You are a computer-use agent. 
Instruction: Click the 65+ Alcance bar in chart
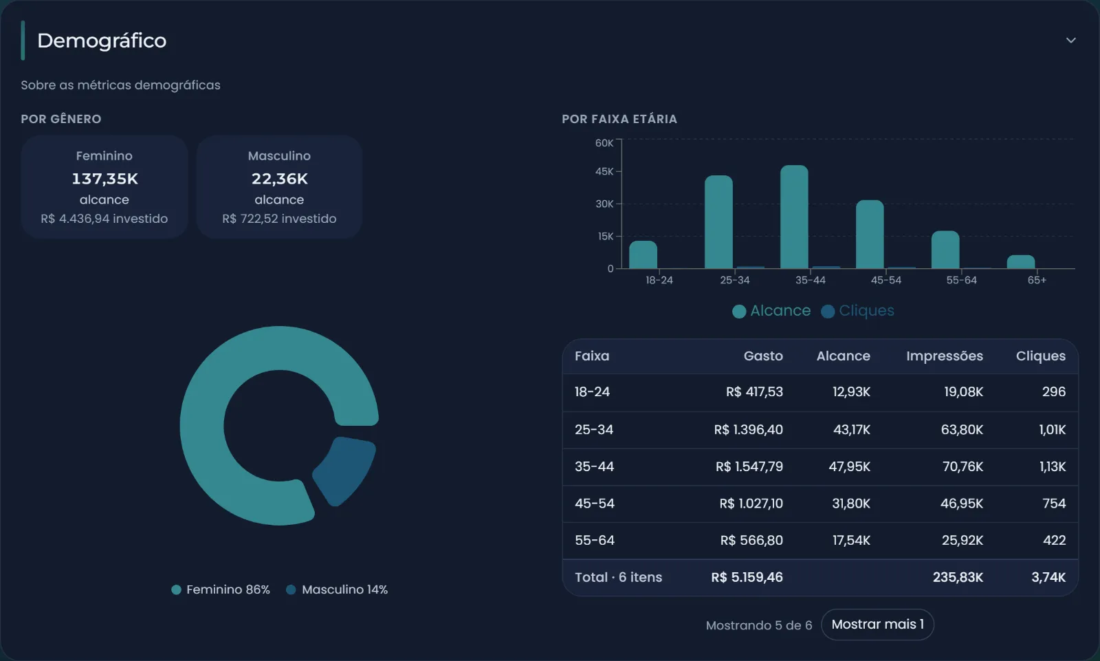pyautogui.click(x=1021, y=262)
